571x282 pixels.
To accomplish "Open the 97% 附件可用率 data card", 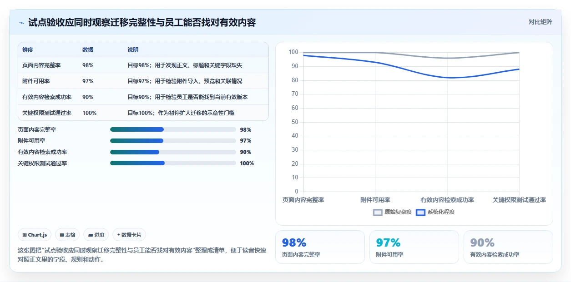I will (414, 247).
